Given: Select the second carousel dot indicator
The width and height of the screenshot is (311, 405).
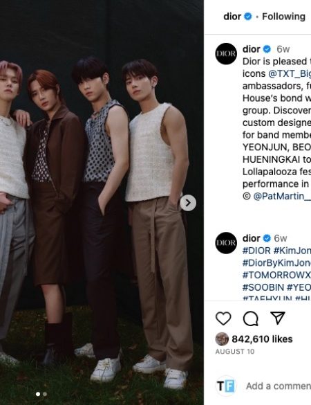Looking at the screenshot, I should 45,394.
